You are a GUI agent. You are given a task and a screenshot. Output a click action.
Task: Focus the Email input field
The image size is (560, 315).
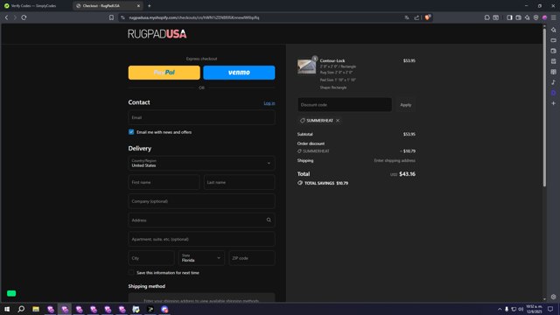click(x=201, y=117)
